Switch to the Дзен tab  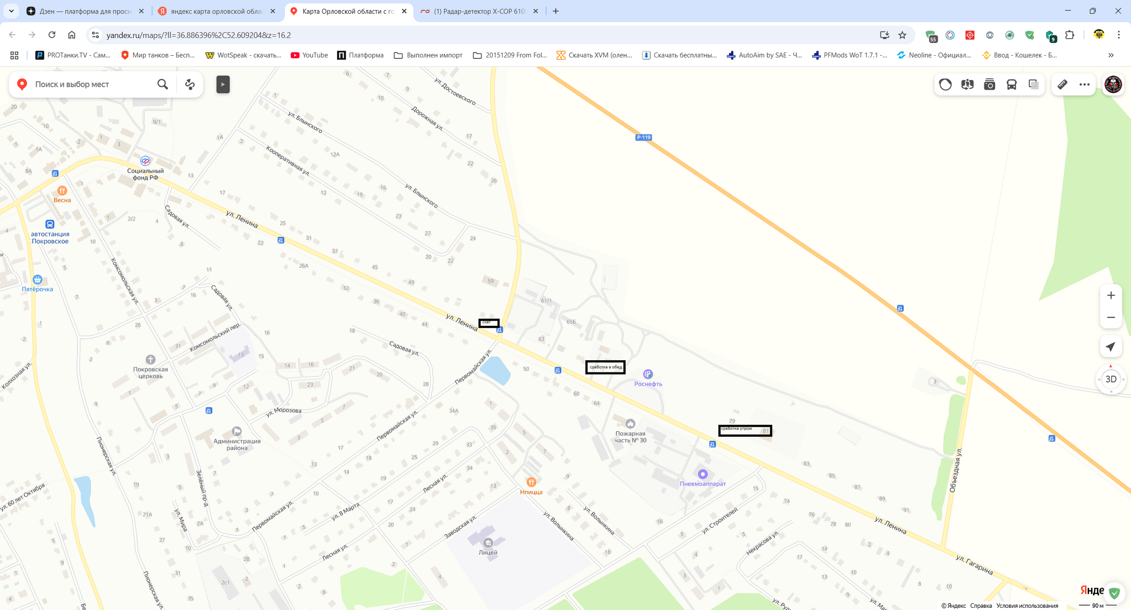[85, 11]
